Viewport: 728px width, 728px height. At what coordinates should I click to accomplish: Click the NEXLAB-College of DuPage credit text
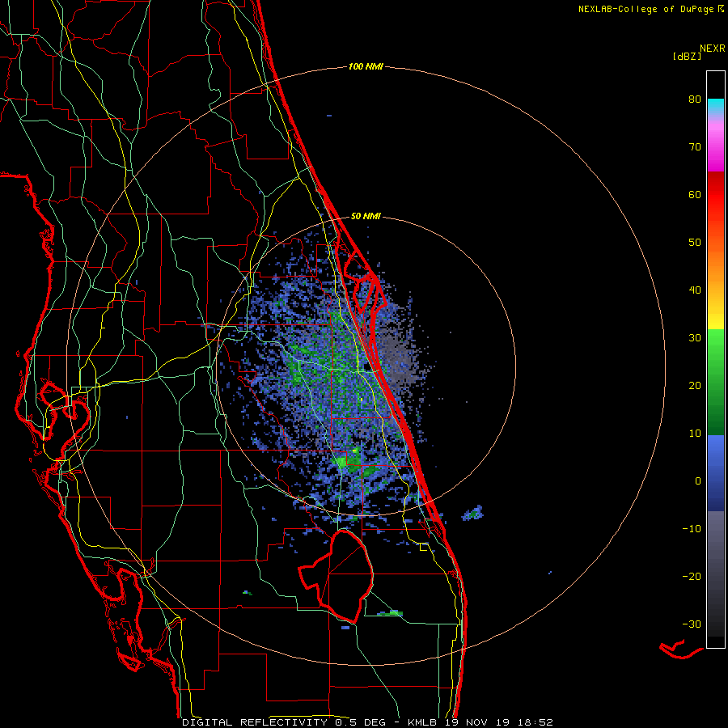point(651,9)
